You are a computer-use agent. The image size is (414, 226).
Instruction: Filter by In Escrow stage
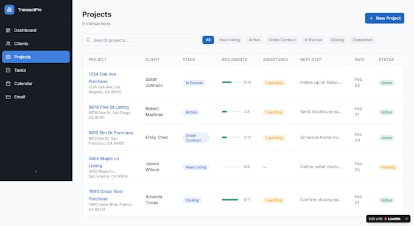click(x=313, y=39)
